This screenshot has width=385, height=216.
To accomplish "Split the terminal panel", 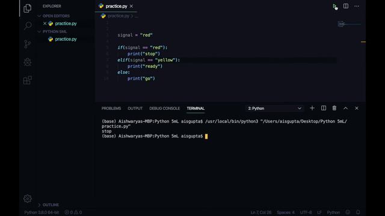I will (324, 108).
